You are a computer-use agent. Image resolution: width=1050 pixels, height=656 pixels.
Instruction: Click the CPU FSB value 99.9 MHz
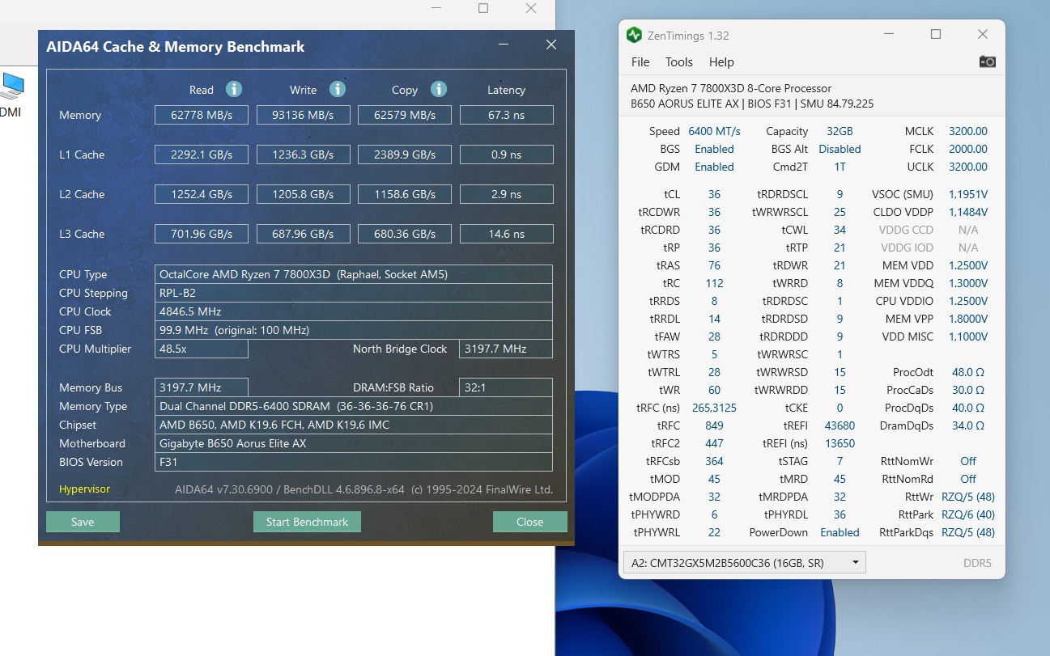coord(354,330)
